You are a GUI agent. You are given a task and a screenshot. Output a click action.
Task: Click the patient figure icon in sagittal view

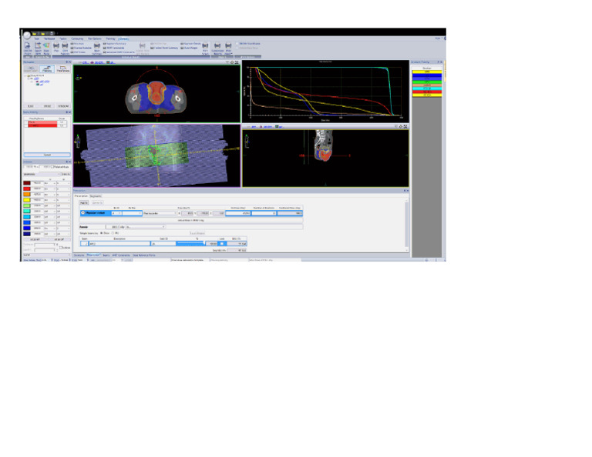tap(247, 142)
